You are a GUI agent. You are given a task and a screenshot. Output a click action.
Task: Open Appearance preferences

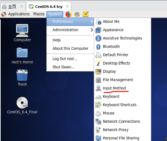(x=122, y=30)
